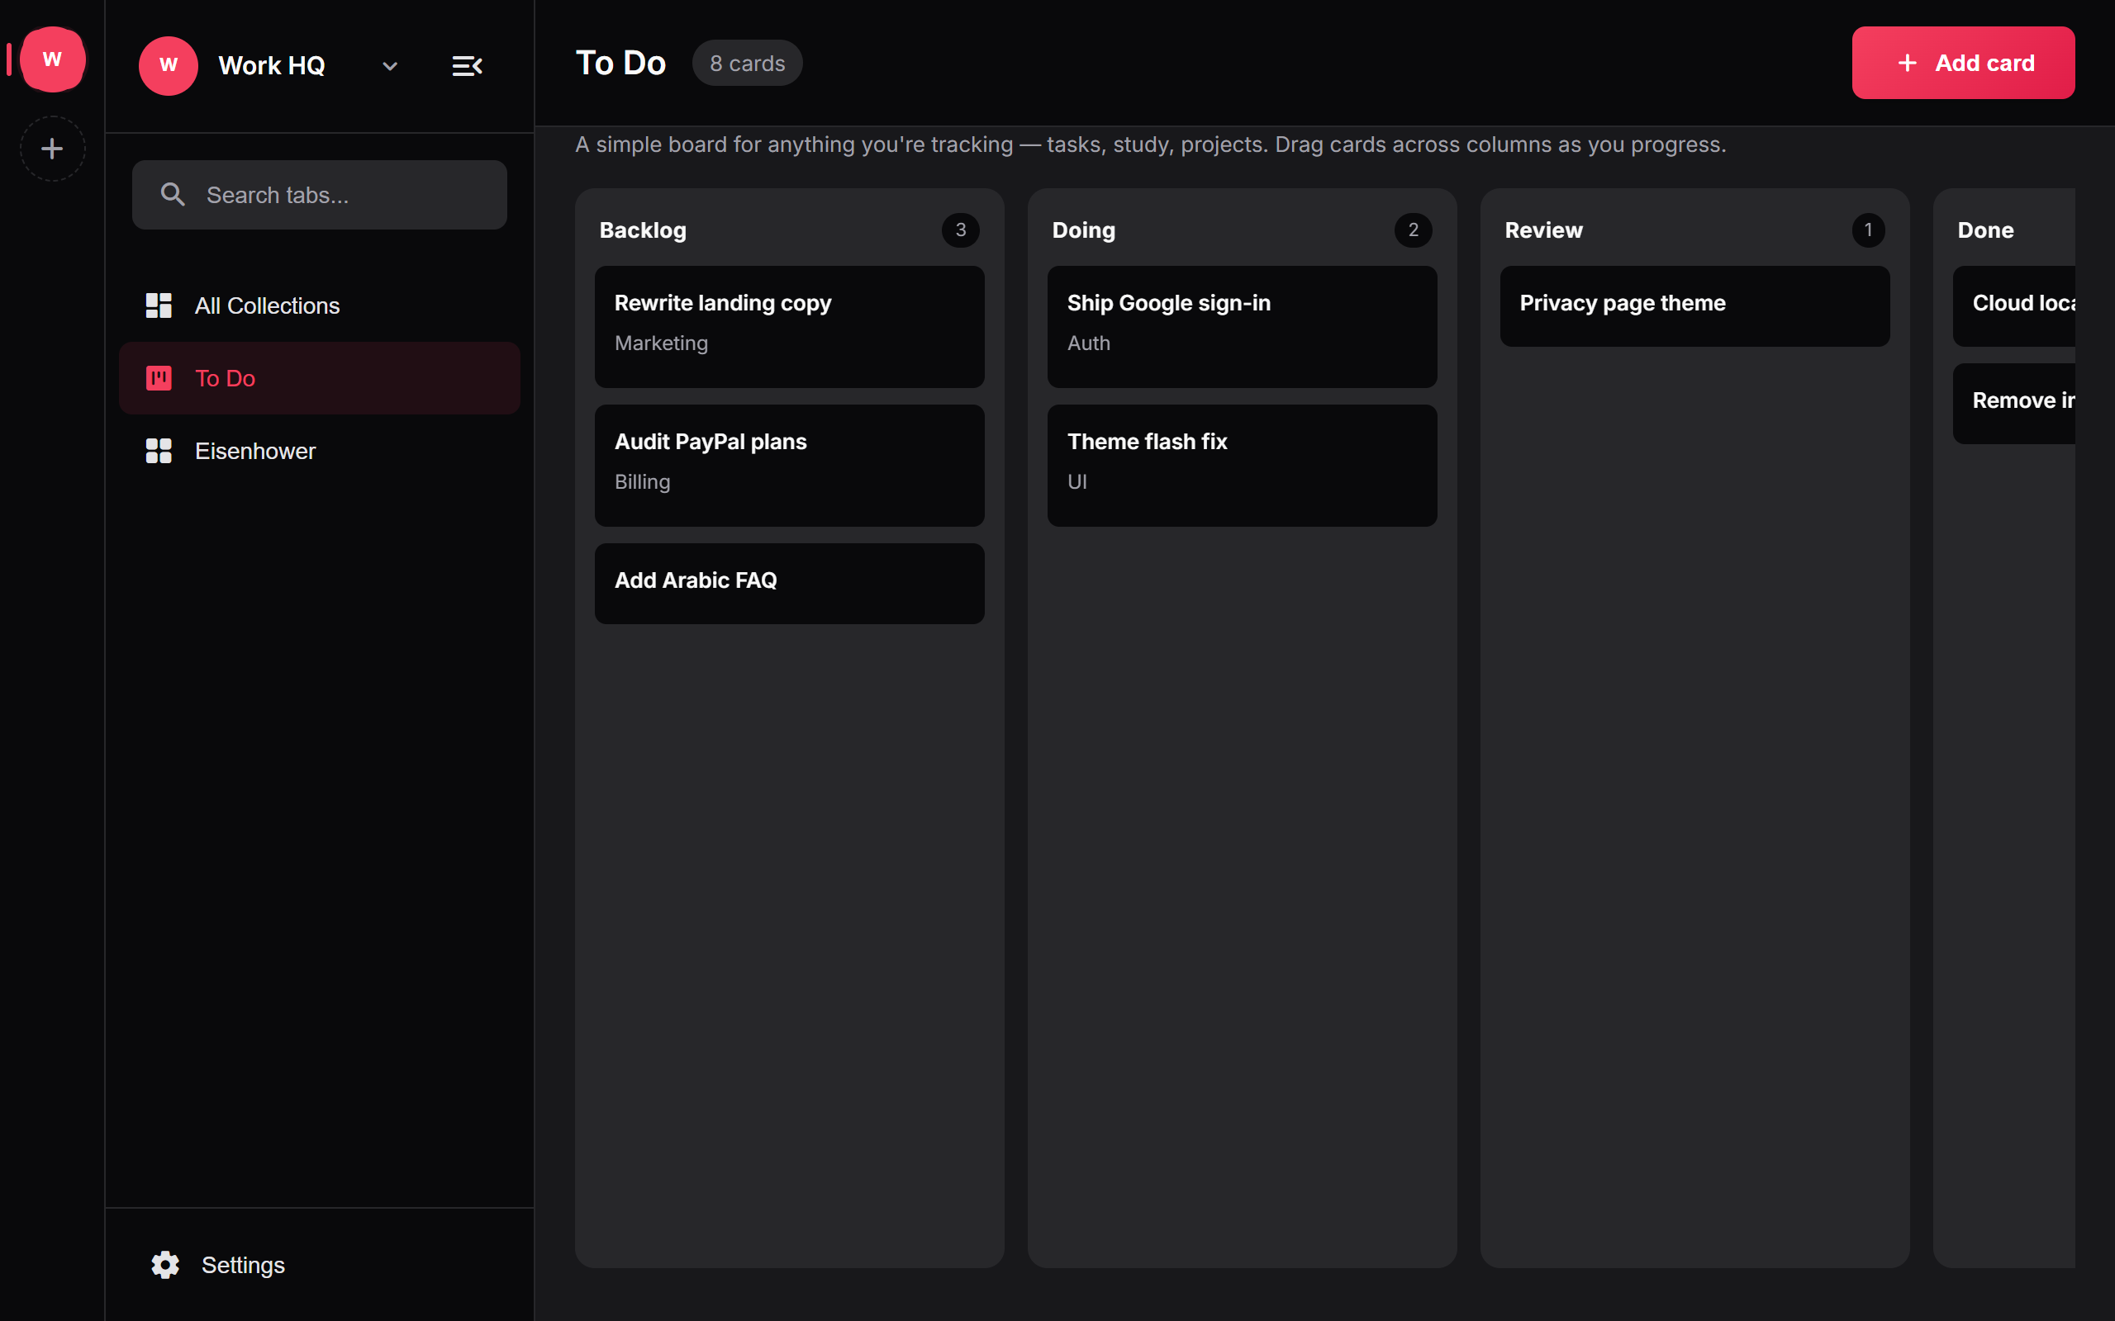Click the 8 cards count badge
2115x1321 pixels.
pyautogui.click(x=747, y=63)
